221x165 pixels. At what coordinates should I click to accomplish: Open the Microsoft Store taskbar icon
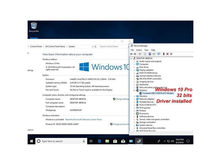coord(115,141)
